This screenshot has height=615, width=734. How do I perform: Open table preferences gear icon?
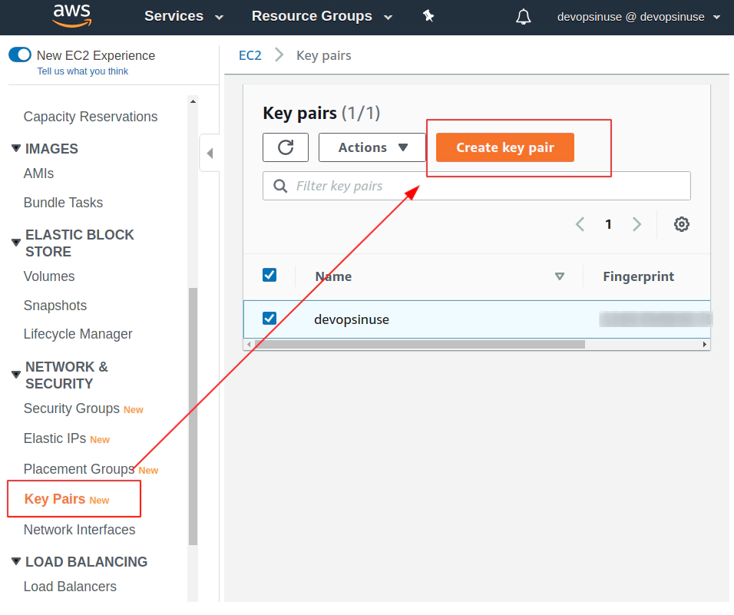point(682,224)
